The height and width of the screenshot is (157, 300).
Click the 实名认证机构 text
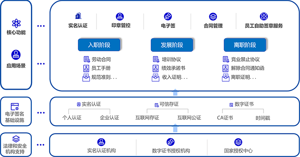[102, 151]
